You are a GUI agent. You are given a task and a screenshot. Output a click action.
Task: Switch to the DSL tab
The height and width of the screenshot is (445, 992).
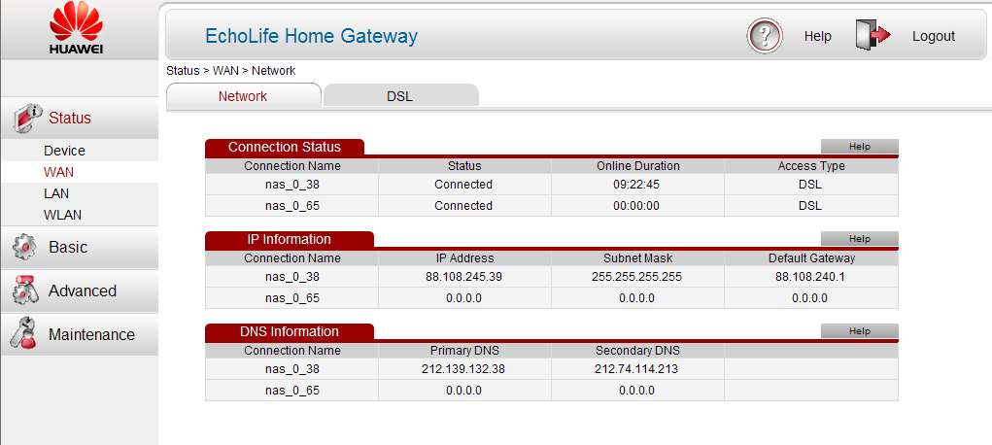(400, 96)
